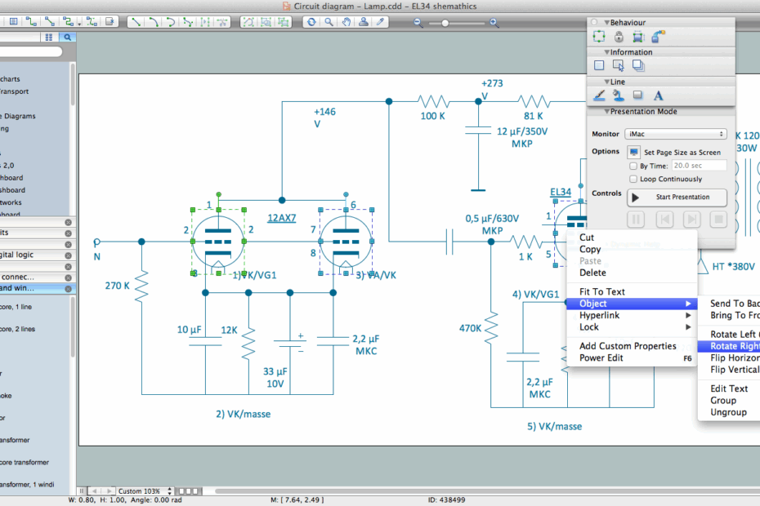Click the blue arrow action icon under Behaviour

pyautogui.click(x=657, y=37)
